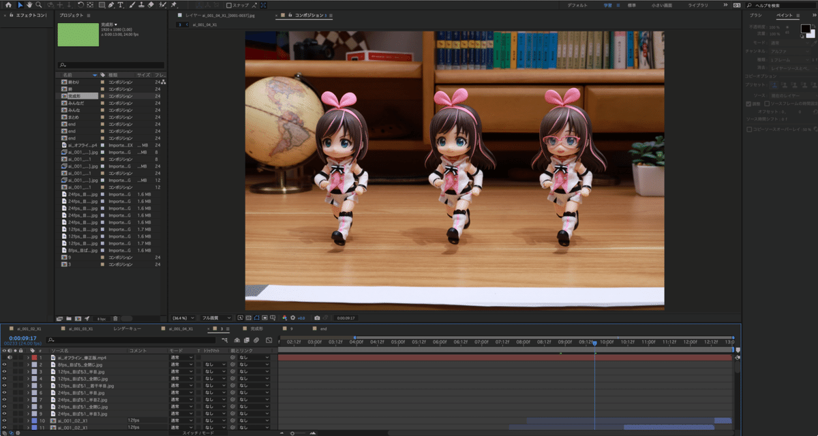Enable the スナップ snapping checkbox
This screenshot has width=818, height=436.
point(229,5)
